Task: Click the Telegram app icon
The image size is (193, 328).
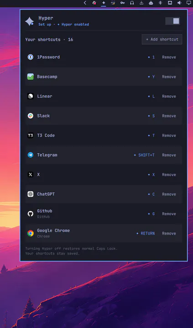Action: point(31,155)
